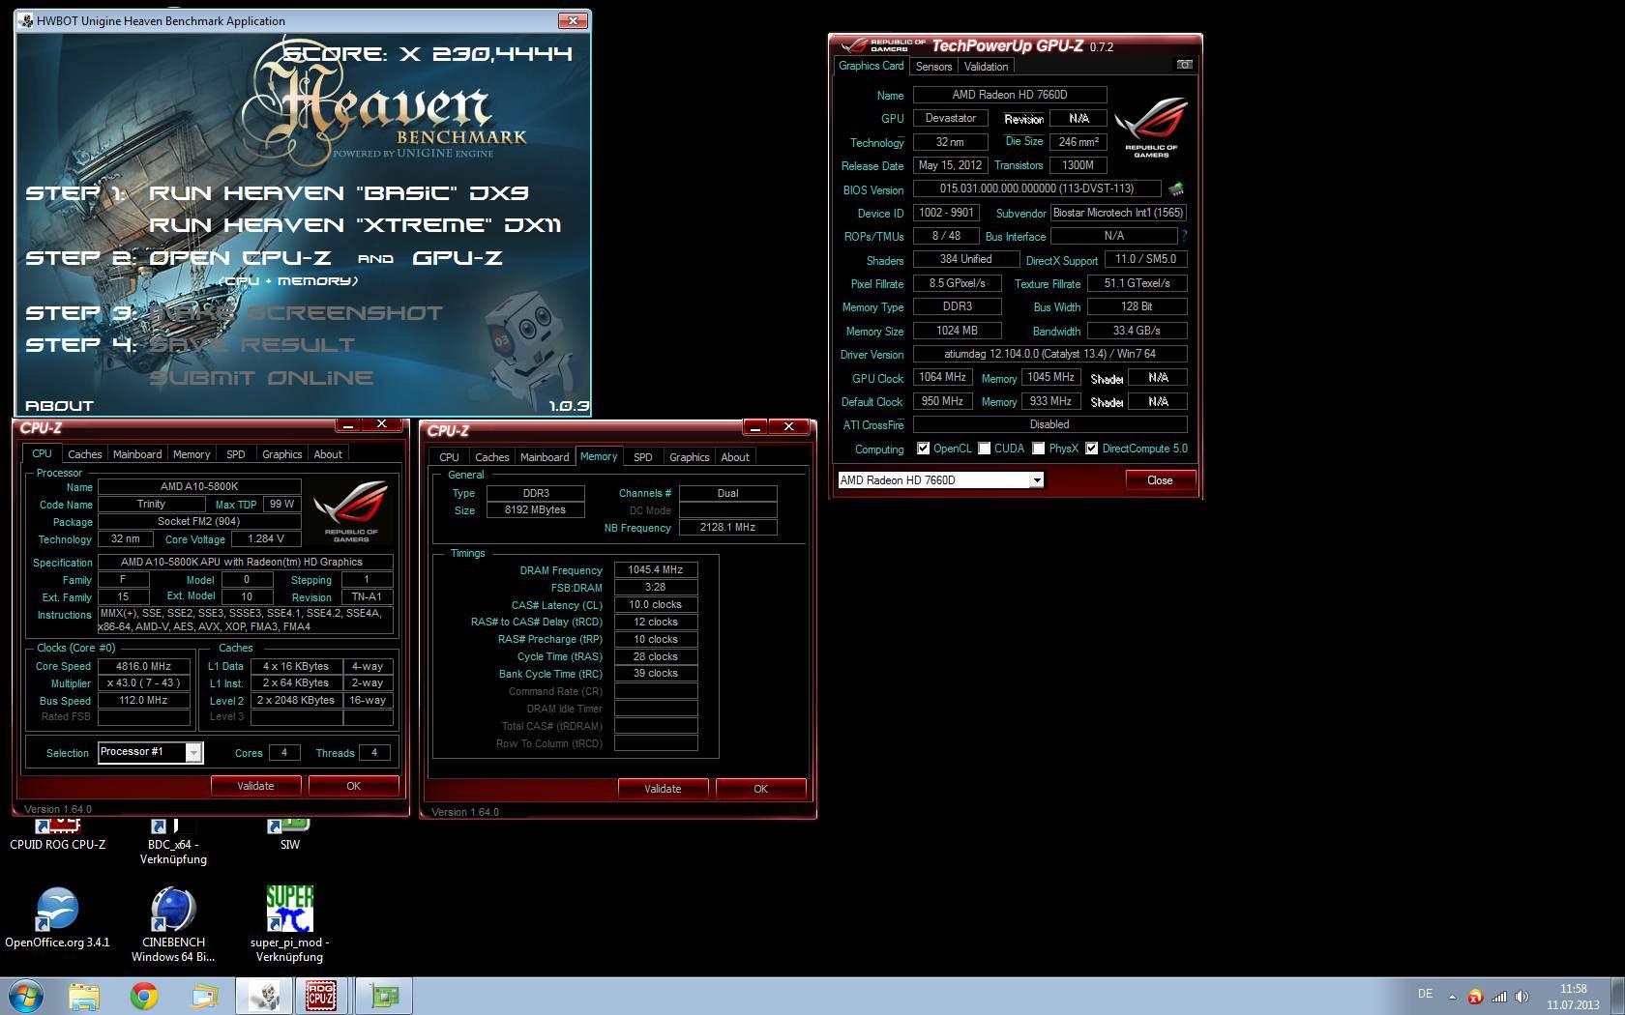Toggle the DirectCompute 5.0 checkbox
The image size is (1625, 1015).
(1091, 449)
